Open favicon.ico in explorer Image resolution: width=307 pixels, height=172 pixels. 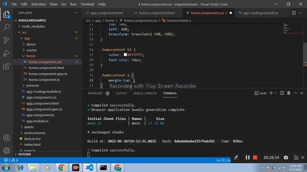(x=32, y=139)
